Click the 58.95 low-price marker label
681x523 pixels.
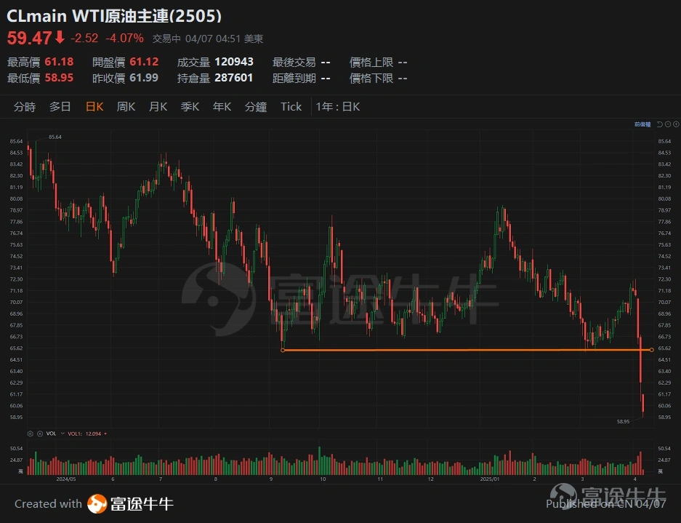point(624,421)
